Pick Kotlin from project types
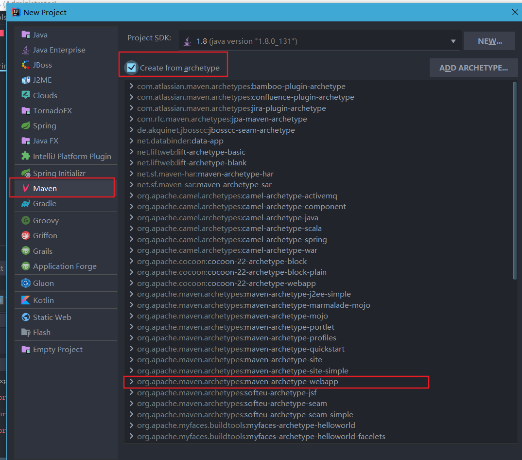Screen dimensions: 522x460 (x=66, y=300)
